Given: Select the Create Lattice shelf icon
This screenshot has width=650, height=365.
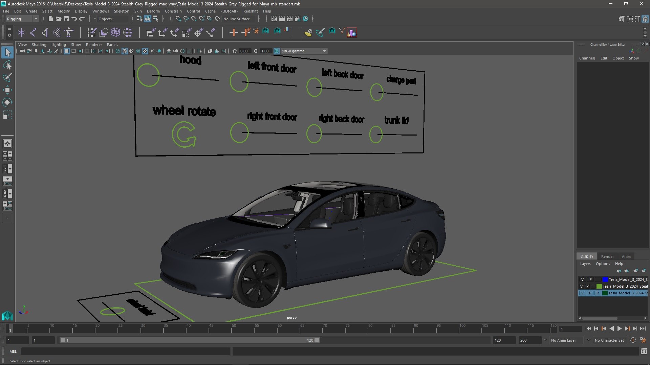Looking at the screenshot, I should click(115, 32).
